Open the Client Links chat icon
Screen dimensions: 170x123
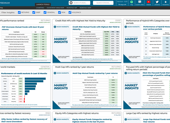(x=140, y=2)
